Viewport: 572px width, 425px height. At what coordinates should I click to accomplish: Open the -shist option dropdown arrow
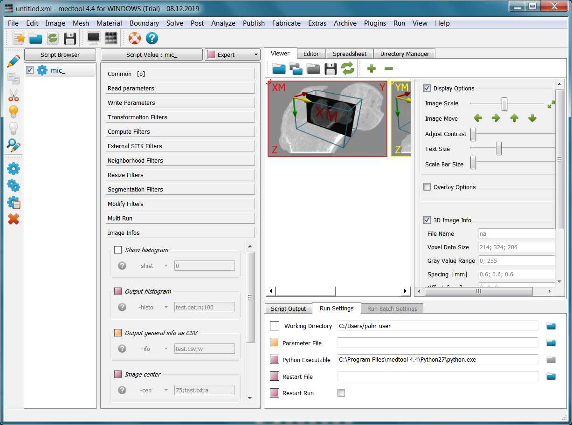(x=166, y=266)
